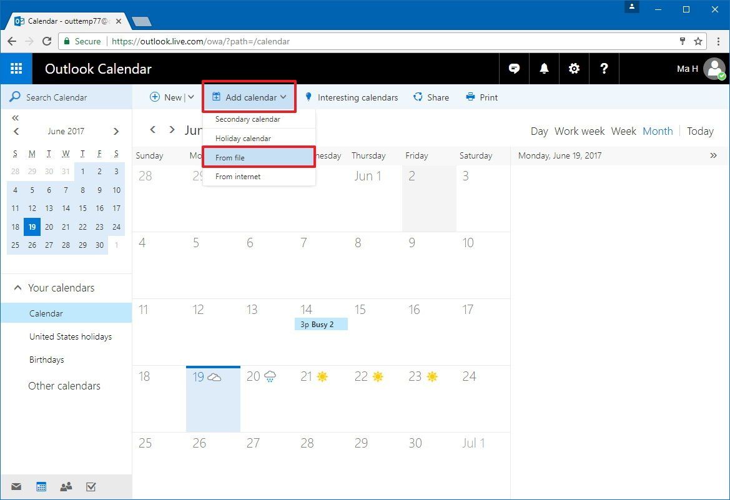Reload the page in Chrome
The height and width of the screenshot is (500, 730).
pos(47,41)
